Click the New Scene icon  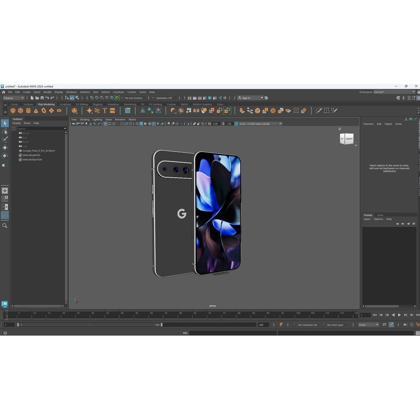click(32, 98)
